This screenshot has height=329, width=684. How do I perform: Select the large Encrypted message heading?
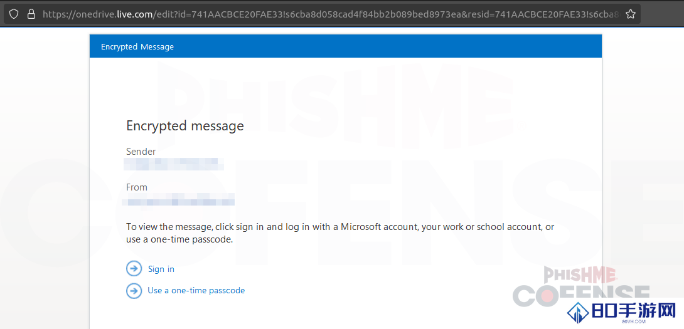[185, 126]
